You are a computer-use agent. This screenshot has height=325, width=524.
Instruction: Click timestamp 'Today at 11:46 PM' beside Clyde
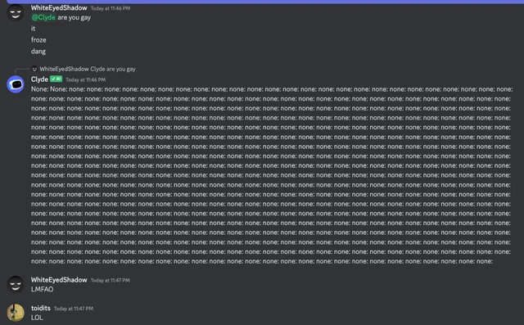(x=85, y=80)
